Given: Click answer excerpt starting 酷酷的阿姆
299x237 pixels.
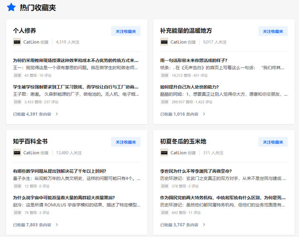Looking at the screenshot, I should 224,94.
